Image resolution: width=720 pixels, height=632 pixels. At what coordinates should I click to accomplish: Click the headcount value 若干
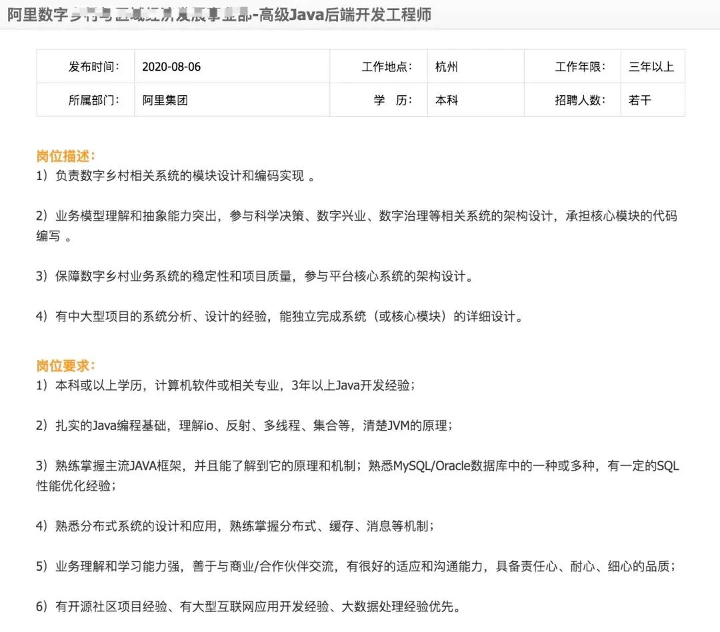pyautogui.click(x=639, y=100)
